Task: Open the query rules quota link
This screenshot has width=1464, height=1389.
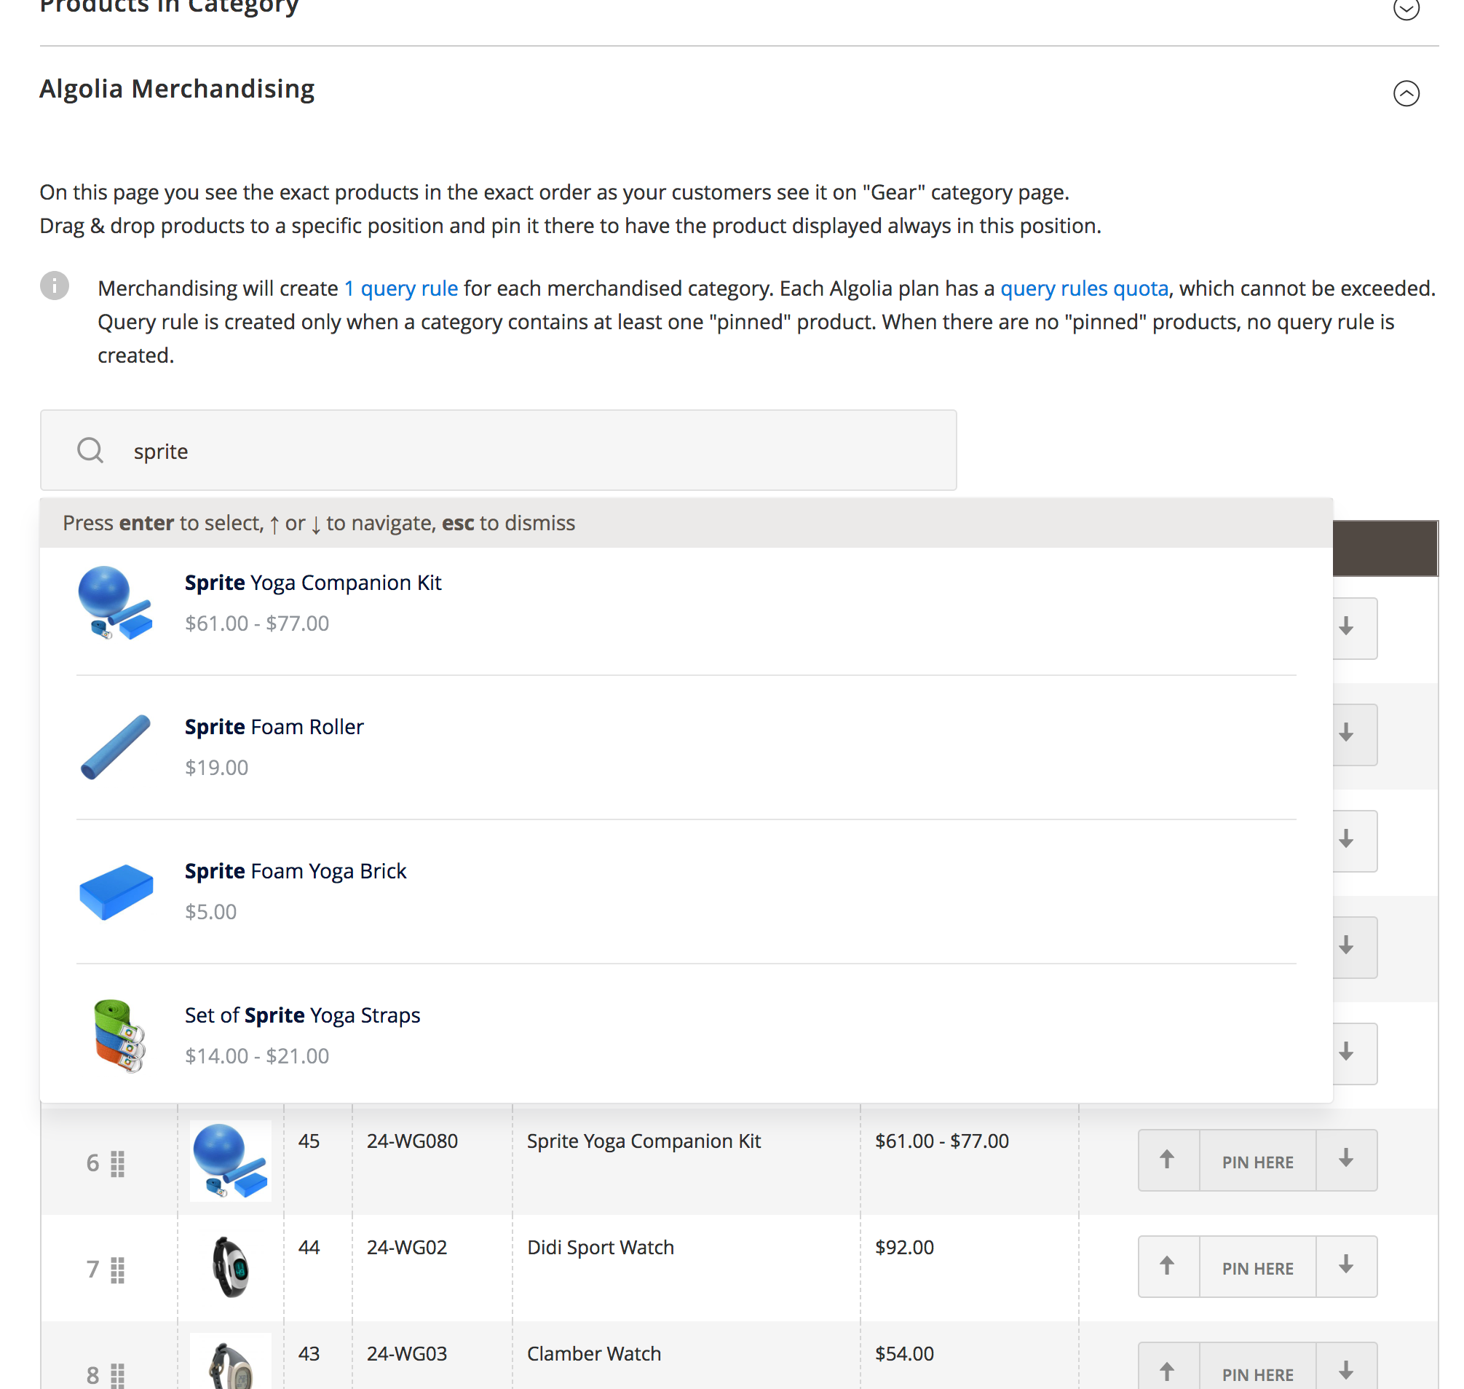Action: click(x=1085, y=288)
